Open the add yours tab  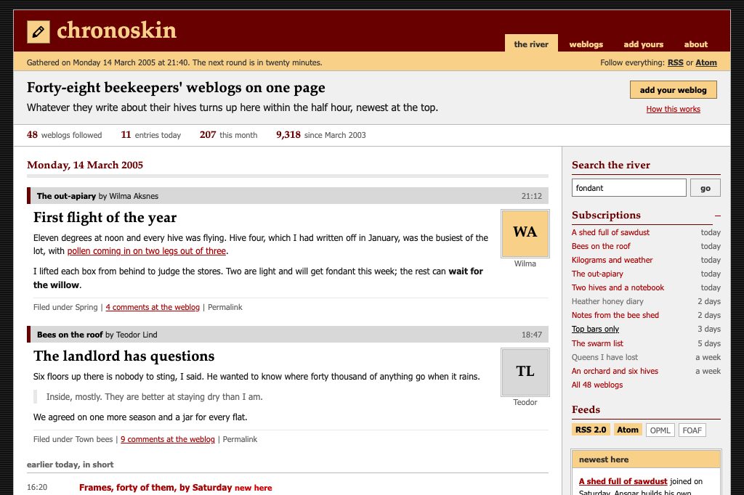point(644,44)
